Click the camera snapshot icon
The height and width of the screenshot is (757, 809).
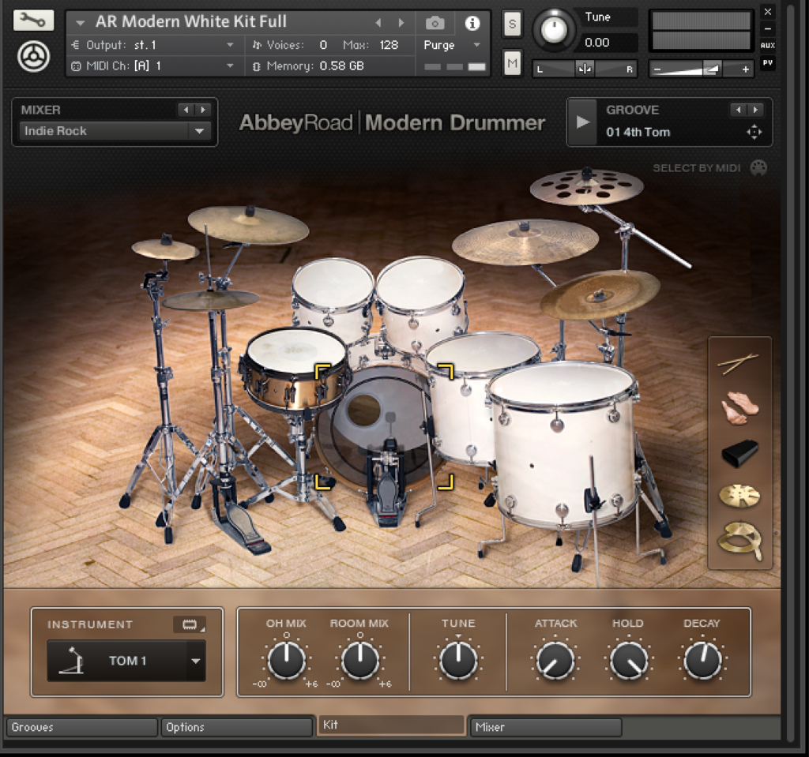(435, 23)
